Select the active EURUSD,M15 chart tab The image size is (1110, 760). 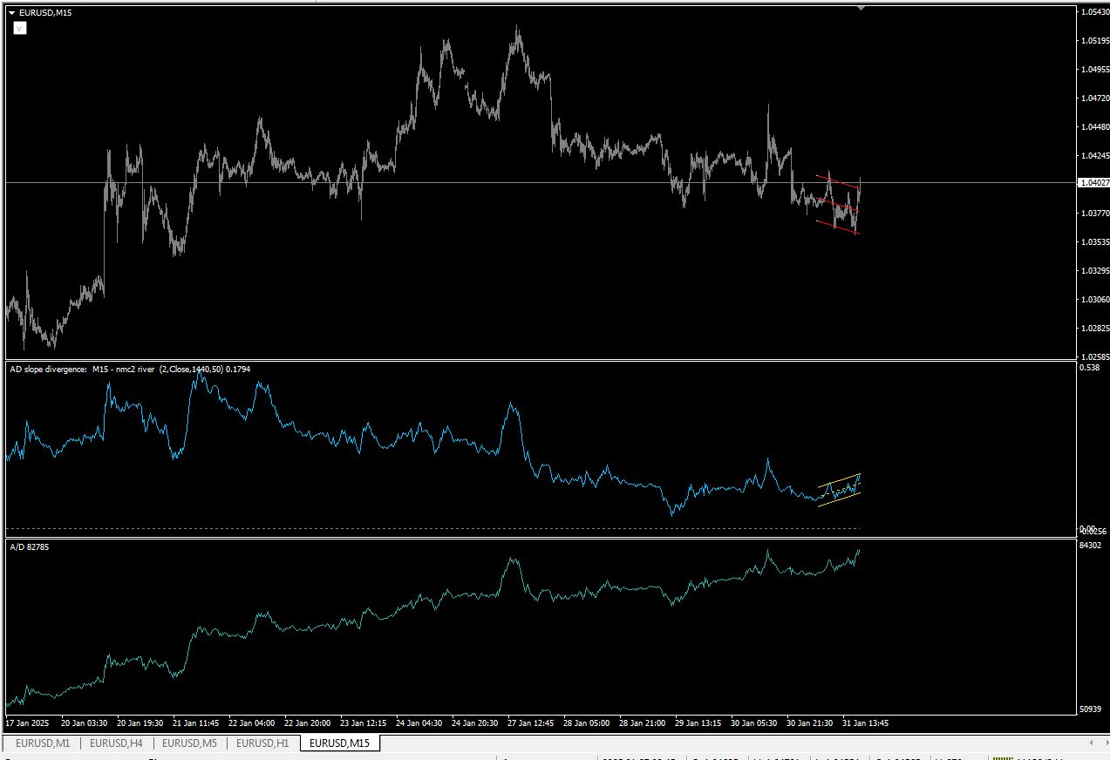[339, 743]
